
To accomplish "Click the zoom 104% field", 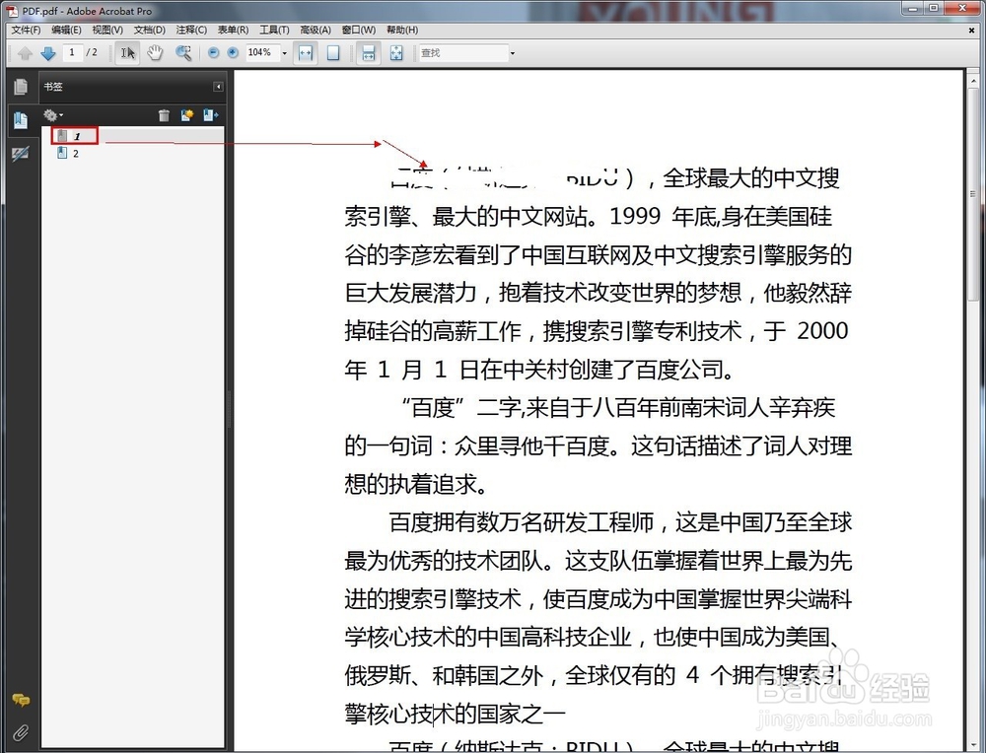I will tap(261, 53).
